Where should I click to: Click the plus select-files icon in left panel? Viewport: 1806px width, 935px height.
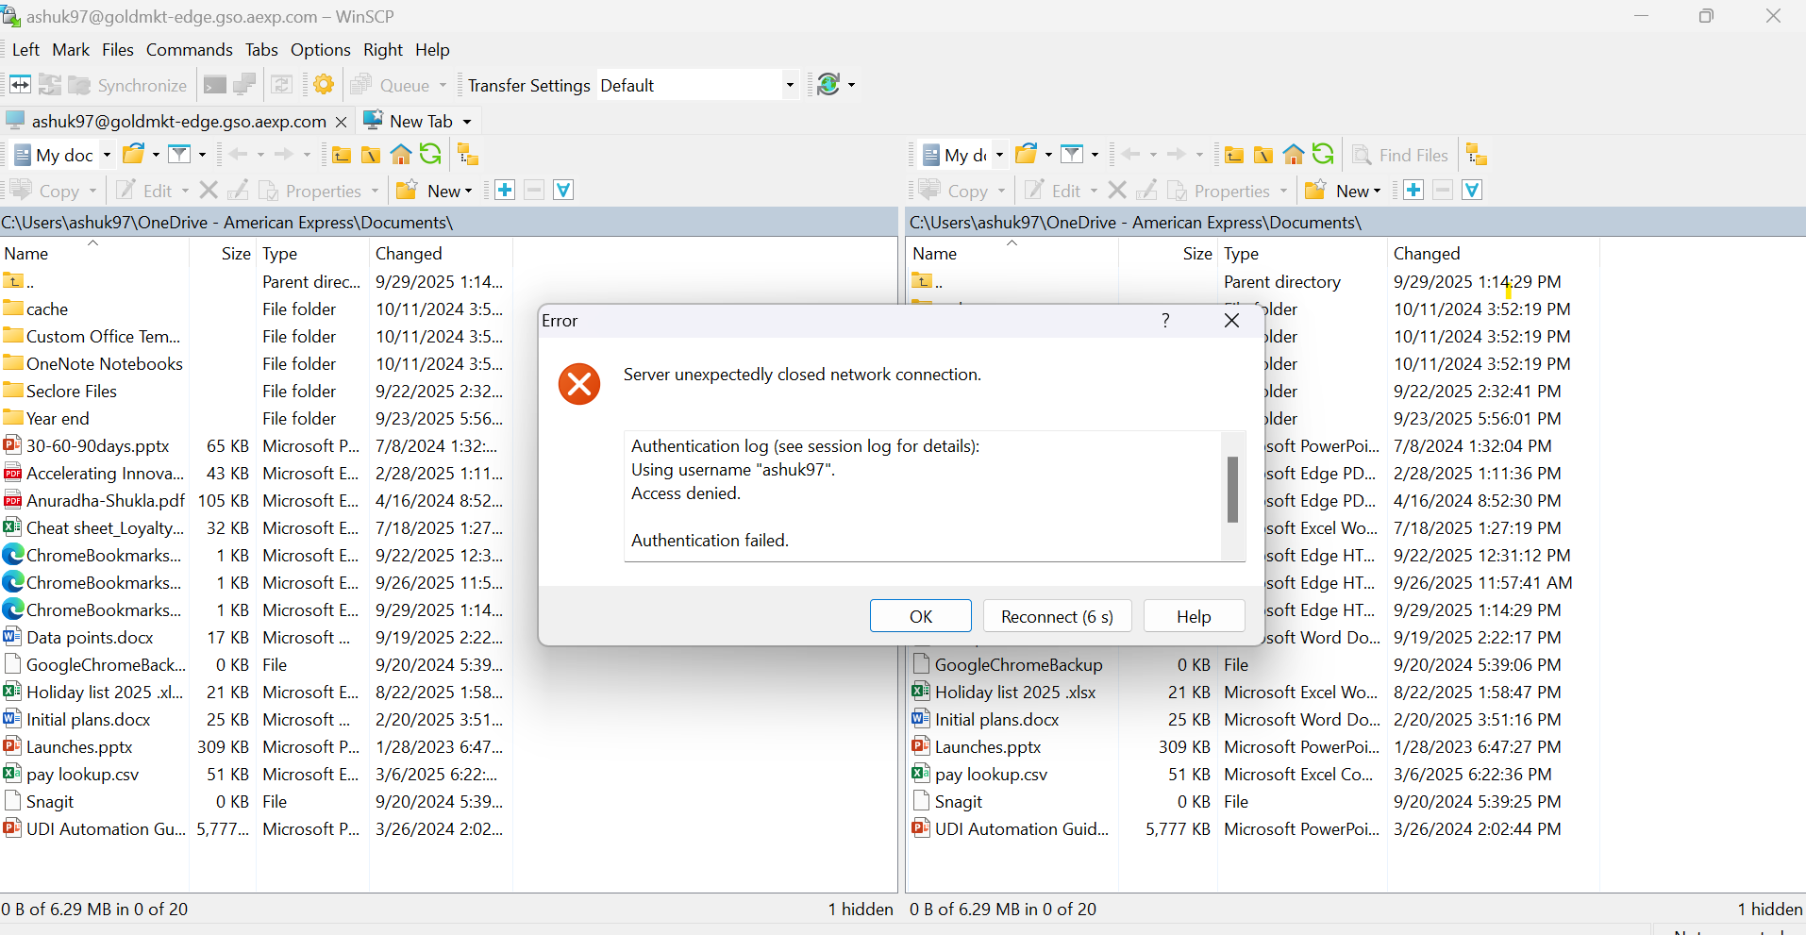tap(505, 191)
